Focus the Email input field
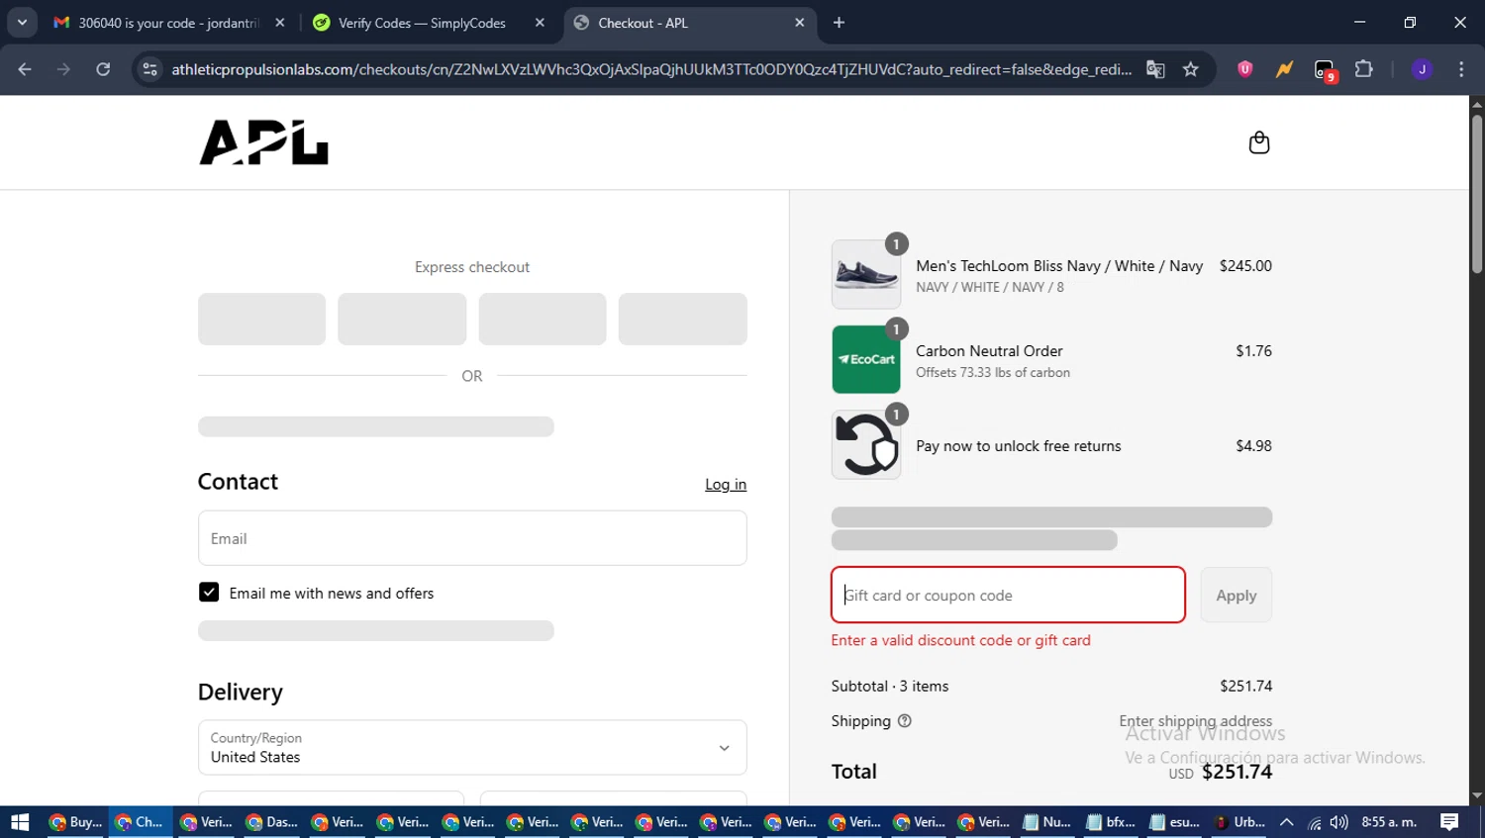Viewport: 1485px width, 838px height. (x=472, y=538)
